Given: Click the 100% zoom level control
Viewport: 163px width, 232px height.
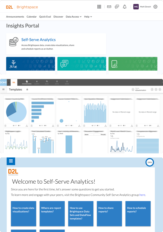Looking at the screenshot, I should click(150, 162).
